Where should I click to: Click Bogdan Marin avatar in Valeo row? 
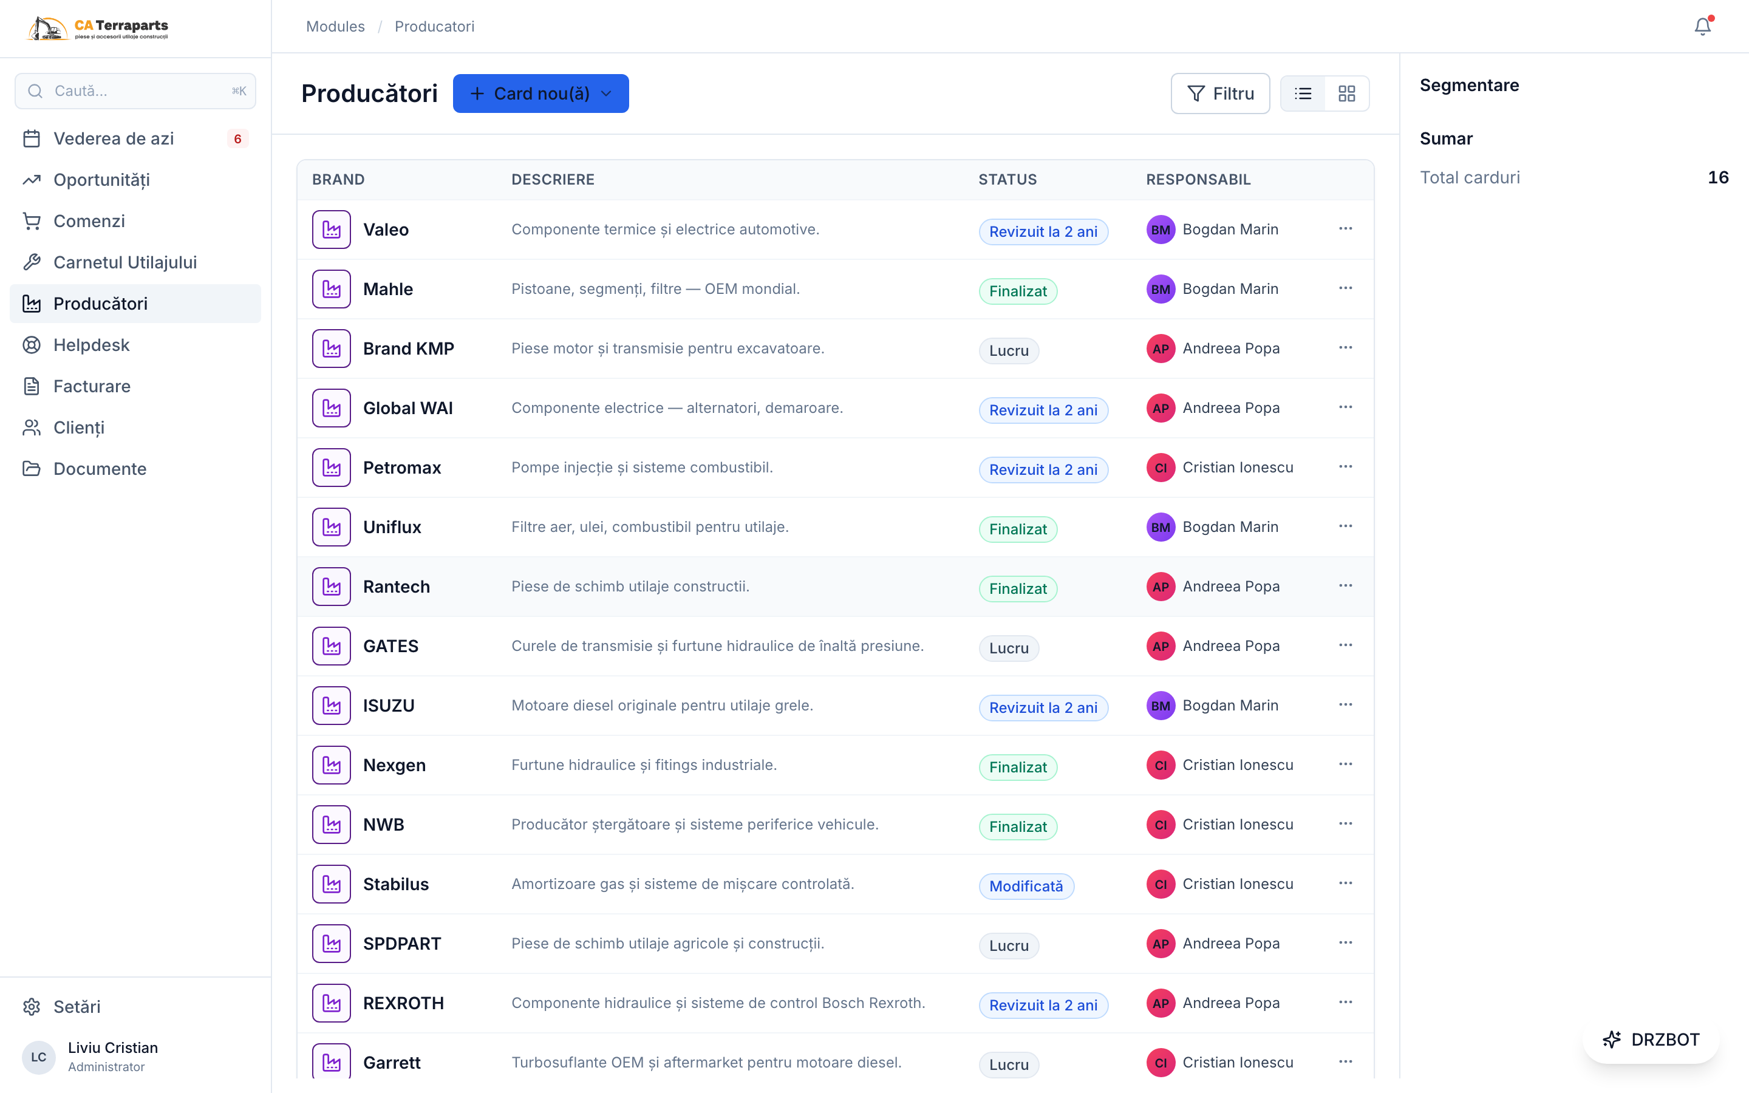pos(1161,230)
